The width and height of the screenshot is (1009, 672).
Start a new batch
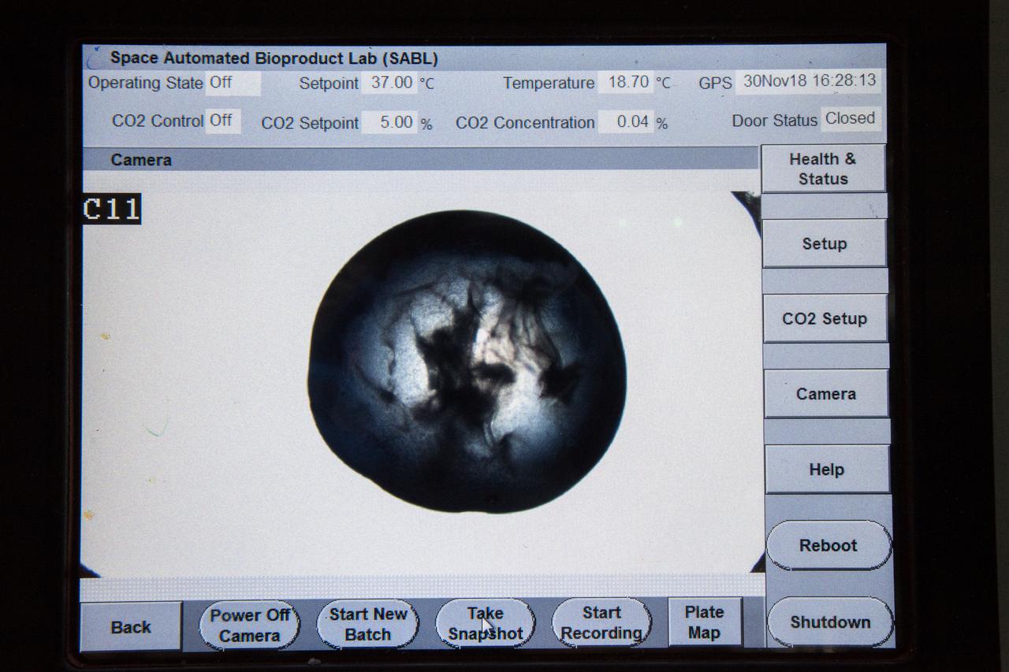point(367,624)
